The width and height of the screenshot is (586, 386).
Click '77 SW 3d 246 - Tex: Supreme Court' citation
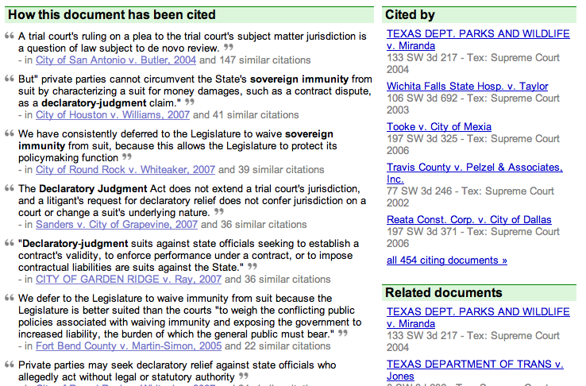click(470, 191)
